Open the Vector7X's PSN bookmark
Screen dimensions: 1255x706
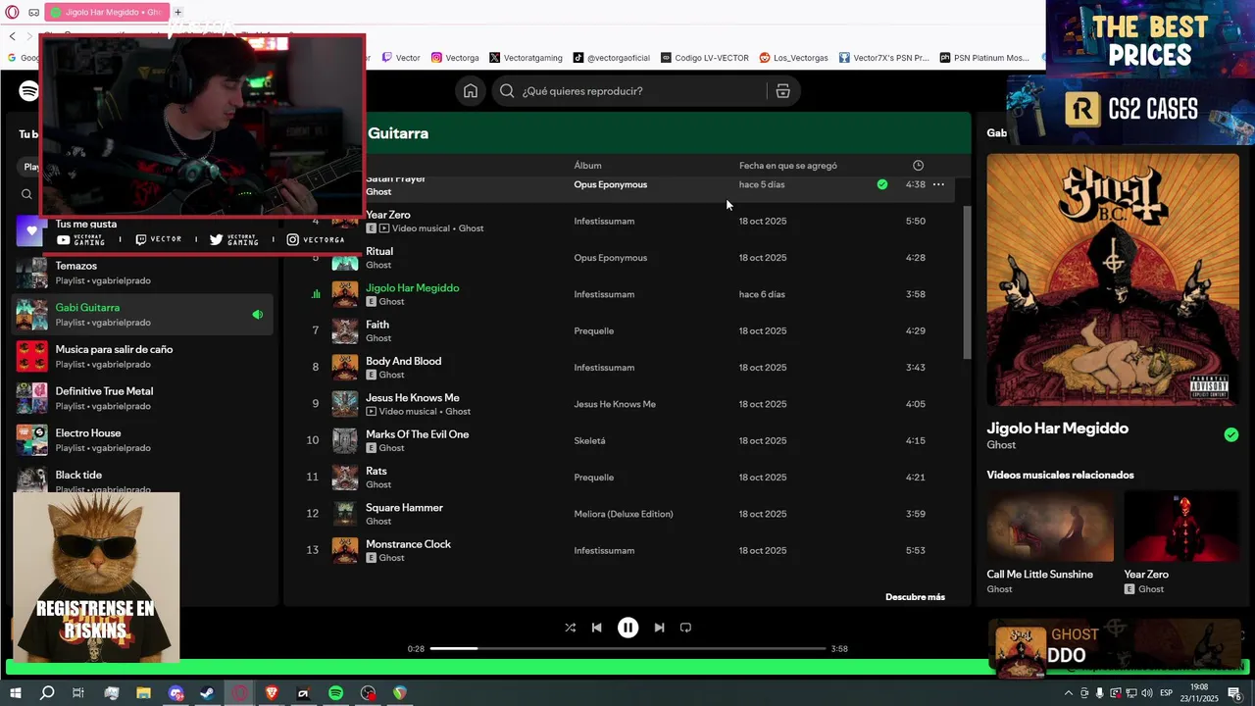883,58
